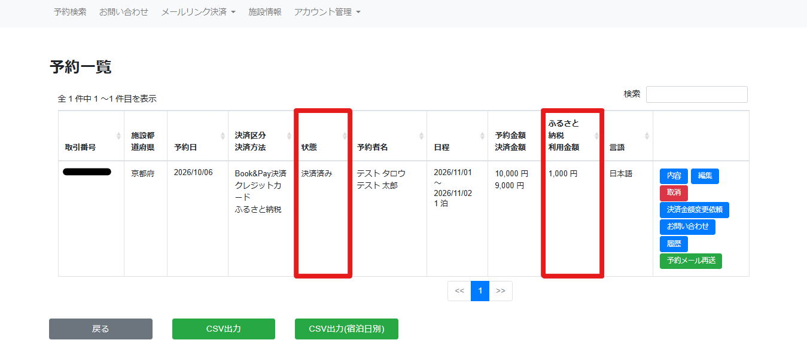The image size is (807, 349).
Task: Go to お問い合わせ in the top navigation
Action: [x=124, y=12]
